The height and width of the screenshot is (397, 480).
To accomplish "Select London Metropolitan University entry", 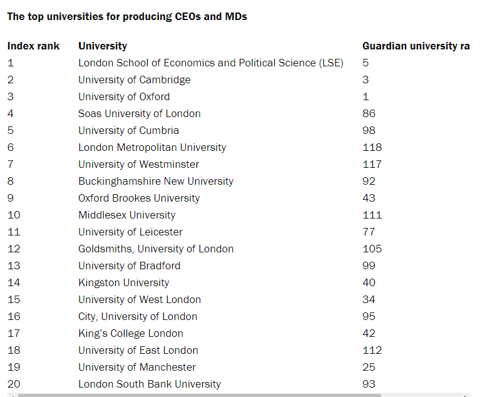I will point(152,147).
